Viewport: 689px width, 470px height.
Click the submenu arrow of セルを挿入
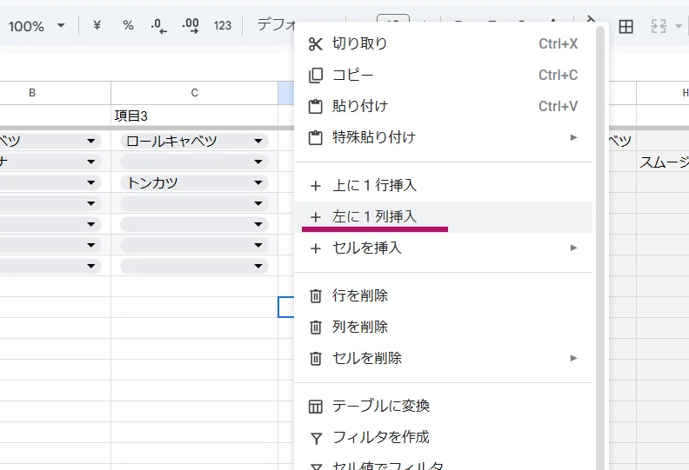coord(573,248)
